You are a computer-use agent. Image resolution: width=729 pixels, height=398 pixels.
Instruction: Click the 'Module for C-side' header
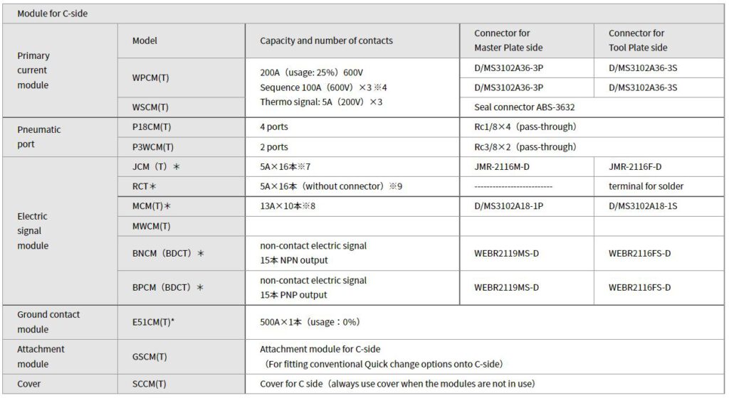[x=363, y=14]
